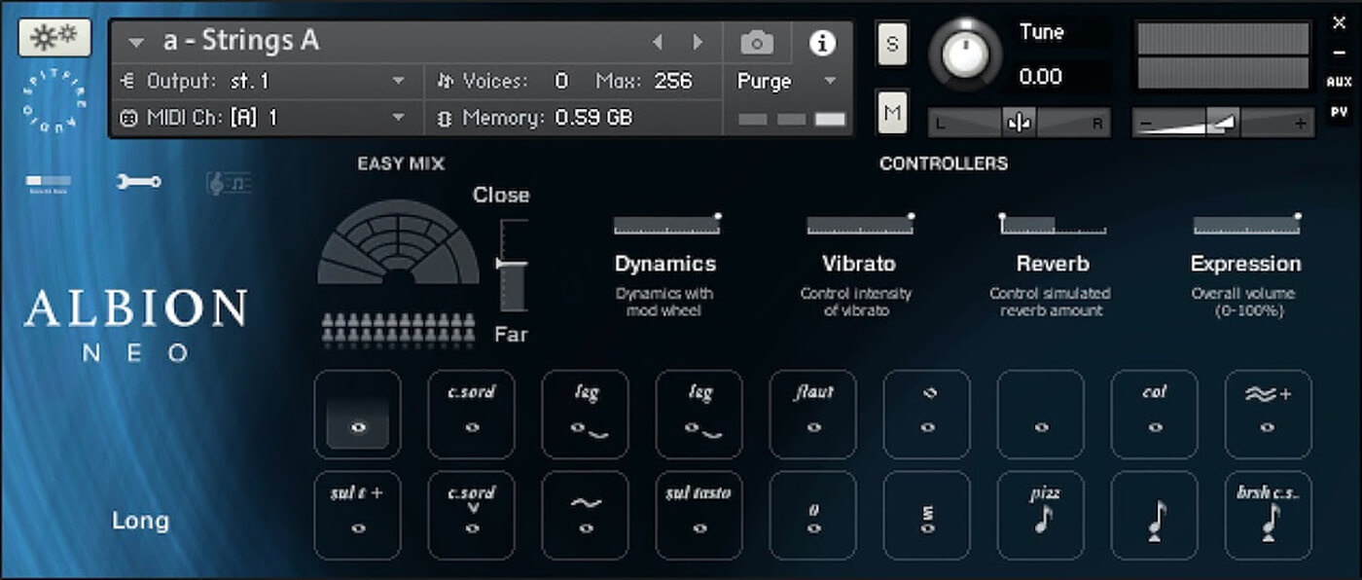Toggle the con sordino articulation
Viewport: 1362px width, 580px height.
tap(472, 414)
